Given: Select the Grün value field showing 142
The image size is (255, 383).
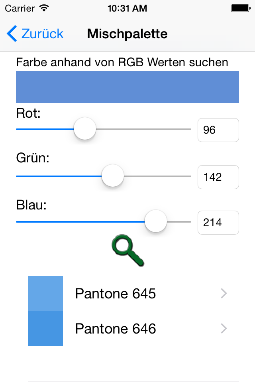Looking at the screenshot, I should point(218,177).
